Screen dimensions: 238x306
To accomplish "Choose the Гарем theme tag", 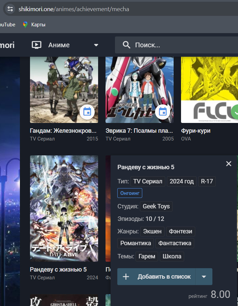I will point(147,256).
